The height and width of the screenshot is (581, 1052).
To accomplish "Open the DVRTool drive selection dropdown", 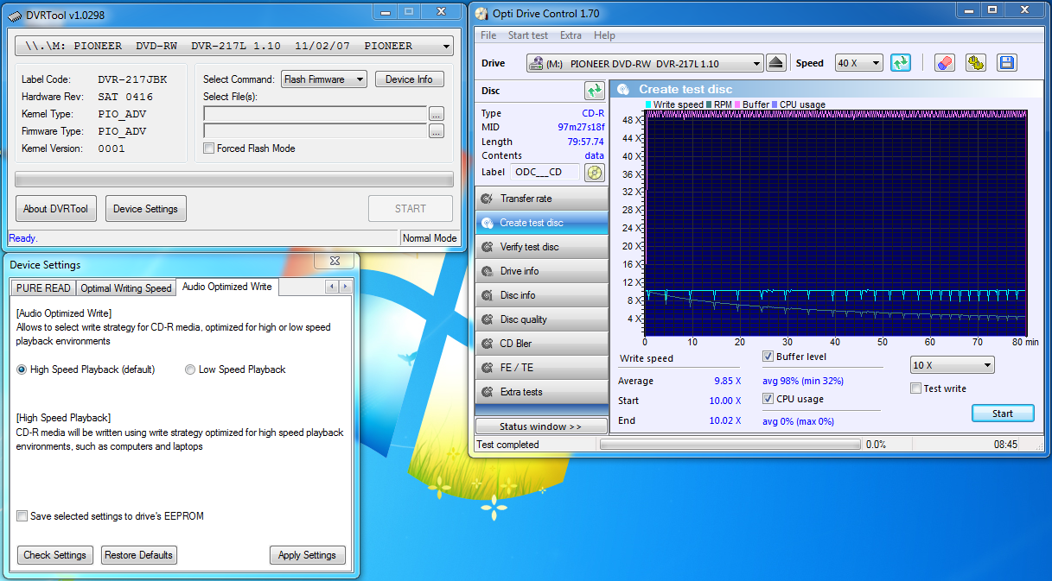I will pyautogui.click(x=234, y=46).
